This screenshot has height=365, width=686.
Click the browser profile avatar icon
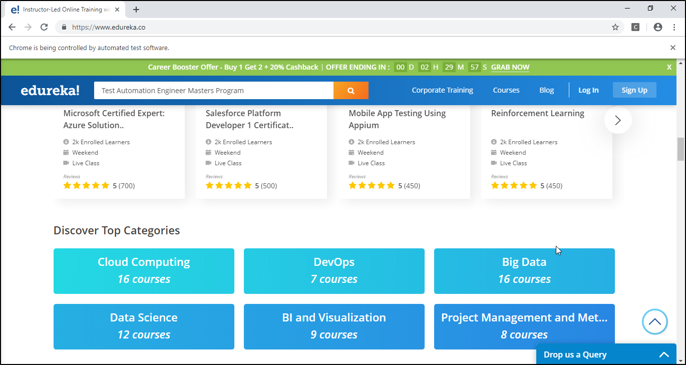pyautogui.click(x=657, y=27)
